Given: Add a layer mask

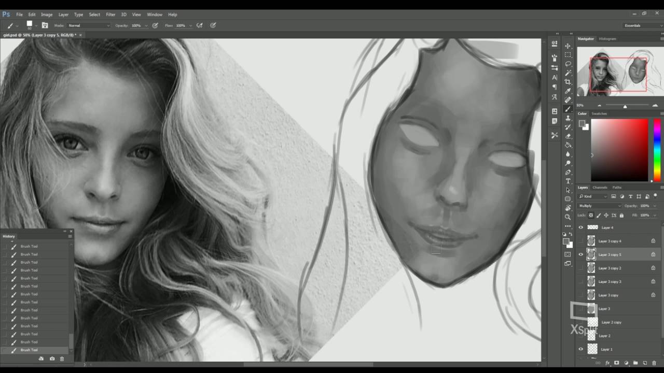Looking at the screenshot, I should [x=617, y=363].
